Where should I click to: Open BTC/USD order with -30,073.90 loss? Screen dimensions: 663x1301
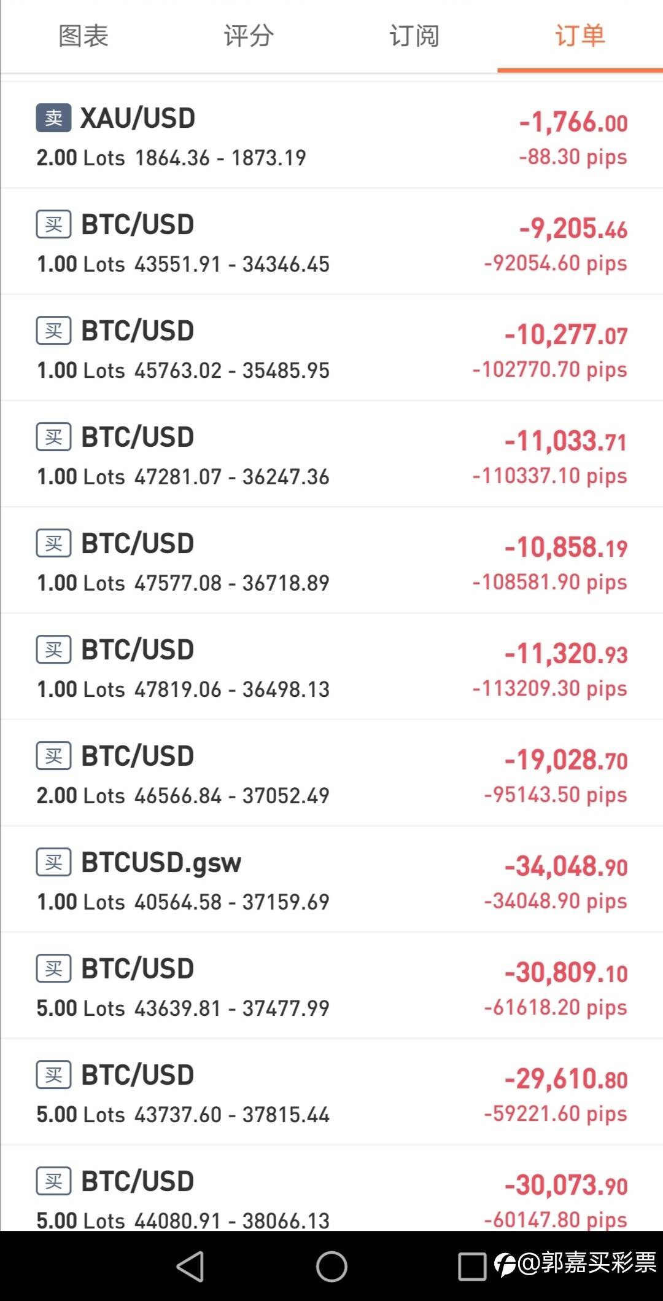tap(331, 1189)
